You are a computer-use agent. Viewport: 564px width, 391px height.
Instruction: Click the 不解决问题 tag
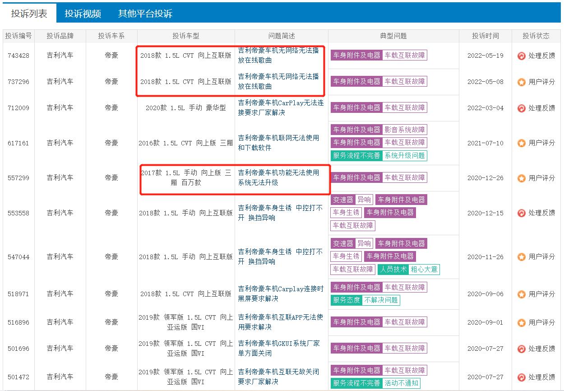[381, 300]
